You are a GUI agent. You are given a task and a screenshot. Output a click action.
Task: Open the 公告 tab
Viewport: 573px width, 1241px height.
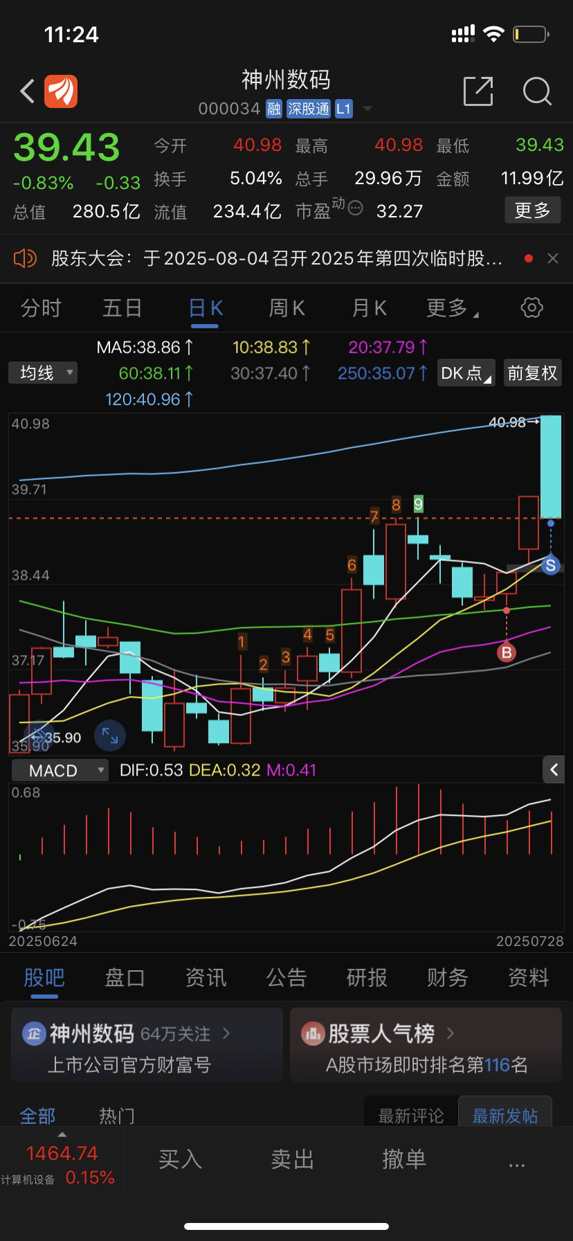click(x=286, y=977)
